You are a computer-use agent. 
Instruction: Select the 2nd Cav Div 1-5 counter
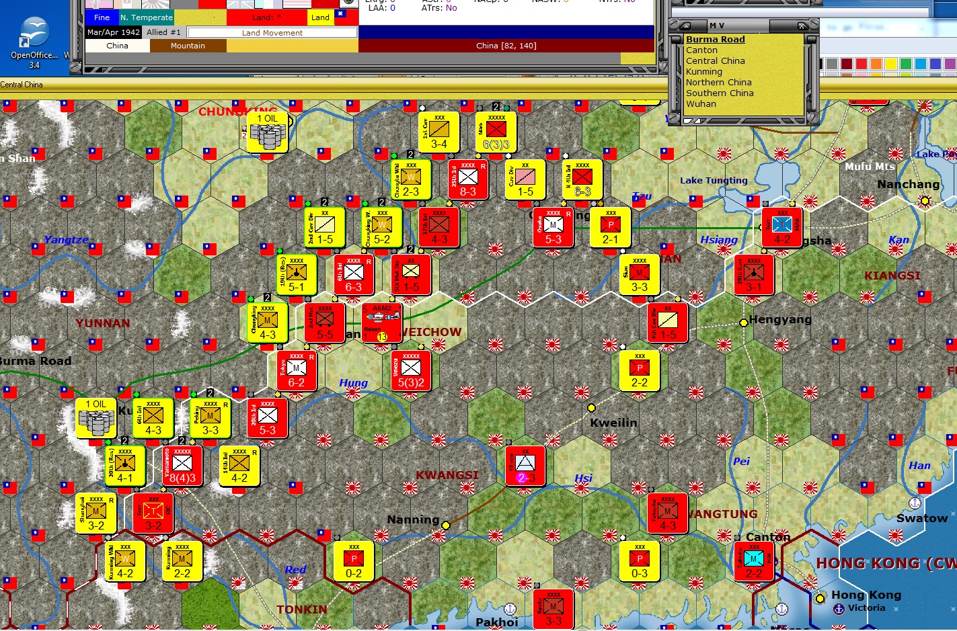(325, 227)
